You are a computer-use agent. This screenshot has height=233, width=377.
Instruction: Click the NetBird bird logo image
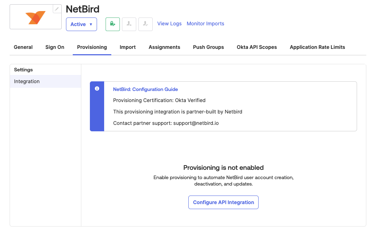tap(35, 17)
